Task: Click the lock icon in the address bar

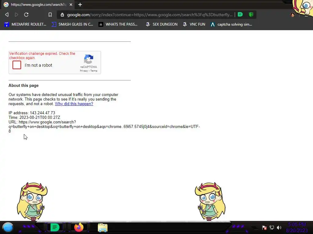Action: point(62,15)
